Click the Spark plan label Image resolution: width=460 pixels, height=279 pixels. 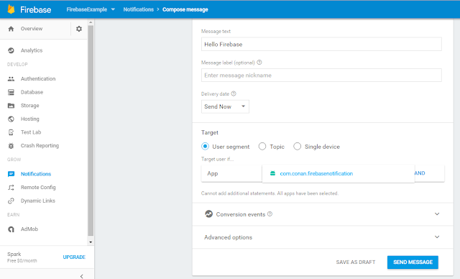click(14, 254)
